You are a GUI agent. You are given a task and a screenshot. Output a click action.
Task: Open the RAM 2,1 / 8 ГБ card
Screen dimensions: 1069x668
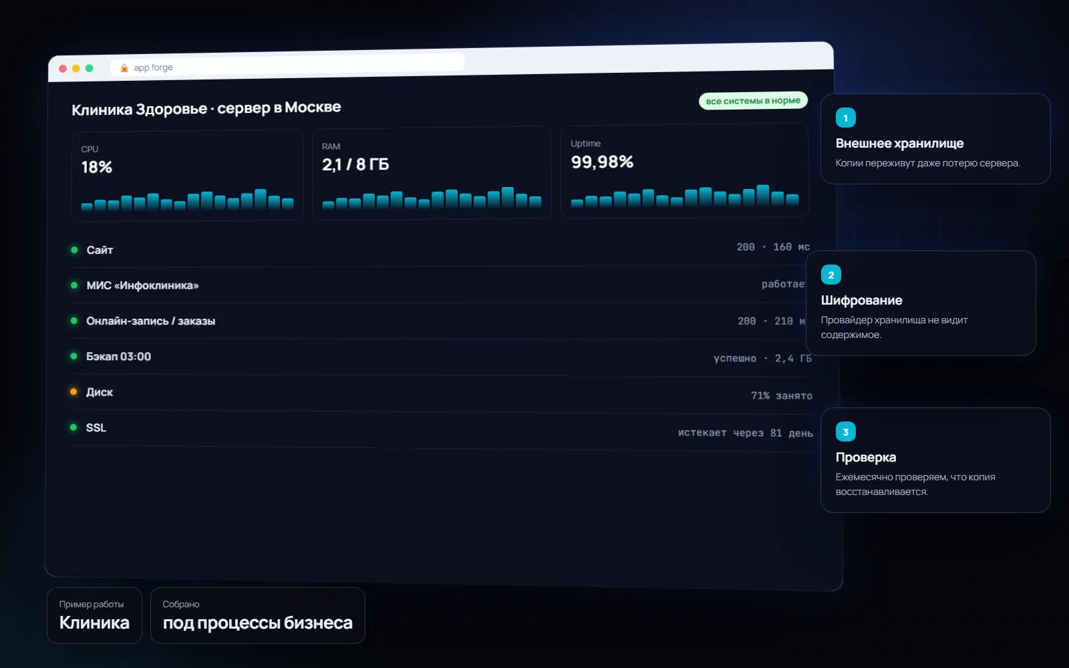point(432,172)
